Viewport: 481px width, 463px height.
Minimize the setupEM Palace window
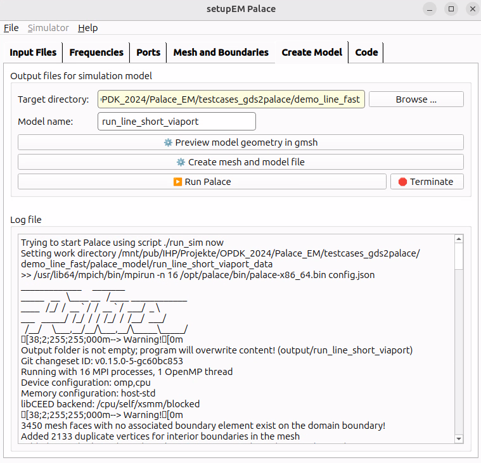point(430,9)
